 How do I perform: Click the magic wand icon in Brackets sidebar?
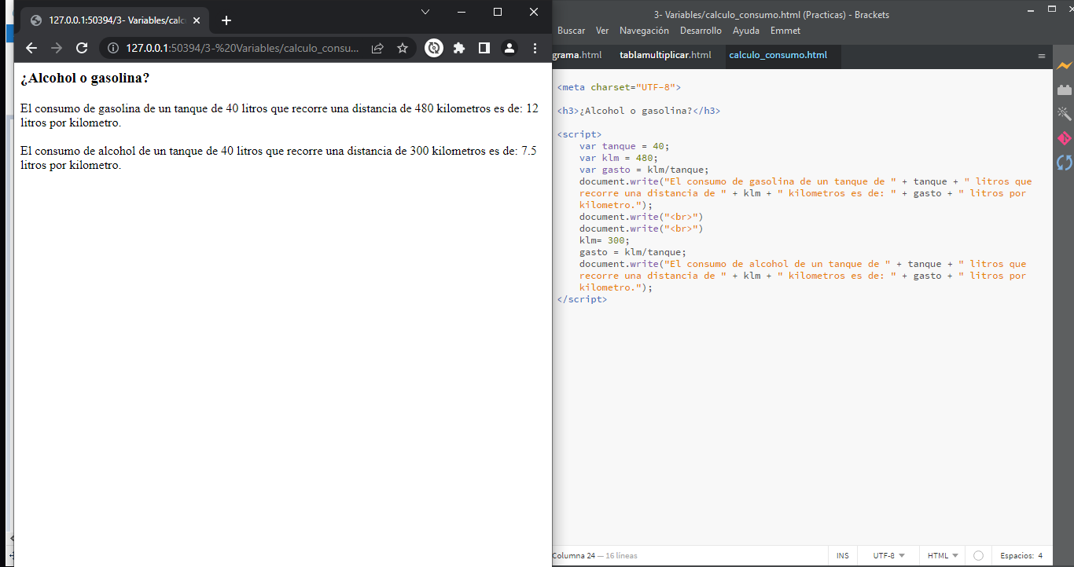[1064, 114]
